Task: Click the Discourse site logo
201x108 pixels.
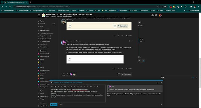Action: pyautogui.click(x=44, y=15)
